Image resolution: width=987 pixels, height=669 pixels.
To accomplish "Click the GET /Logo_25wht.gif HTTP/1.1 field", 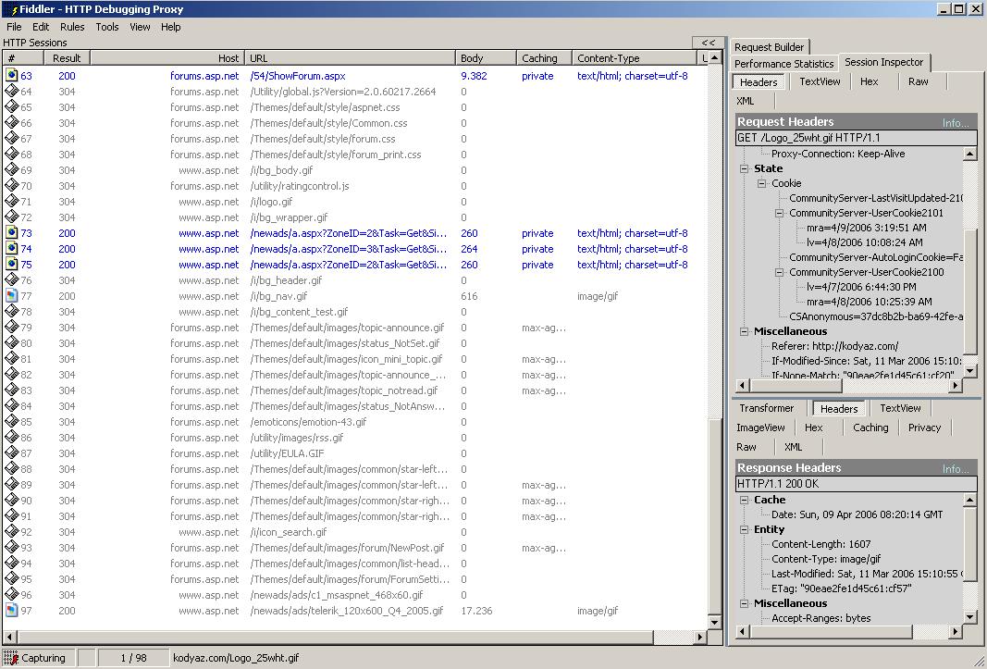I will click(856, 138).
